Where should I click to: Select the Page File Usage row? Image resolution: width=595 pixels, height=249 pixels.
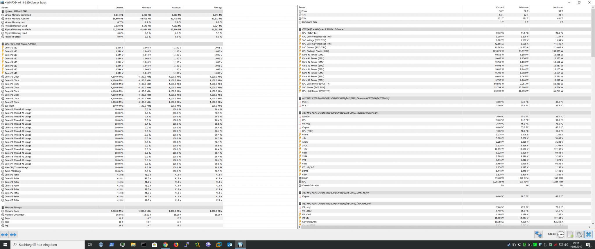(x=112, y=37)
